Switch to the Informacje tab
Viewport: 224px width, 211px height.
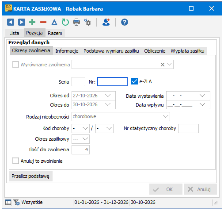[67, 51]
